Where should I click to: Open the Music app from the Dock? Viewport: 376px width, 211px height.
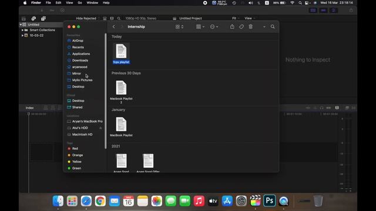(199, 200)
